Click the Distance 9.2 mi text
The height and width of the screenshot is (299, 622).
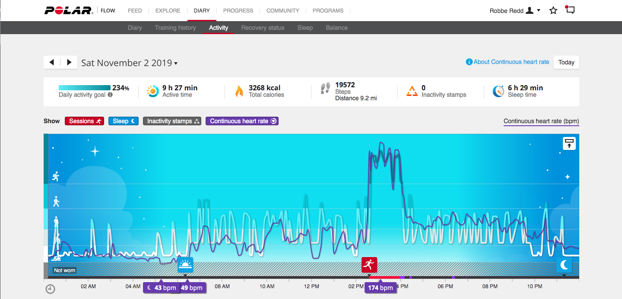point(356,98)
